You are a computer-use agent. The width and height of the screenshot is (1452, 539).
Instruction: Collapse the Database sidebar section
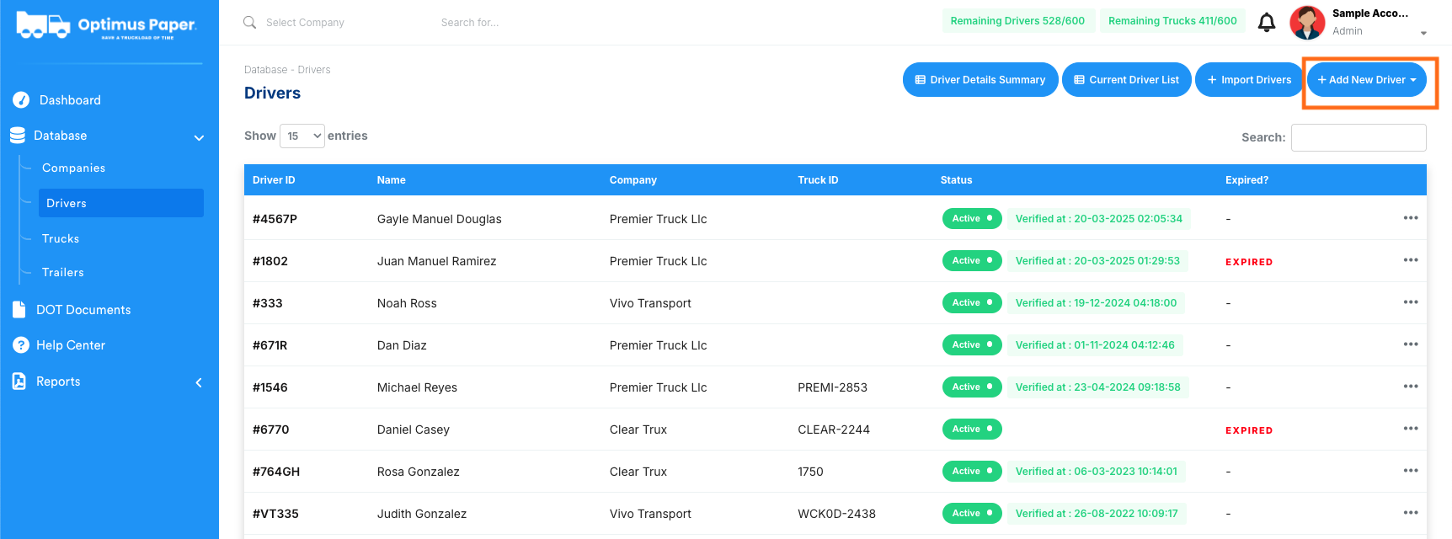(199, 137)
